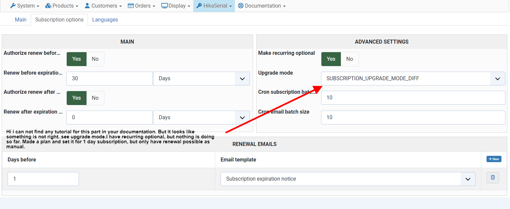The image size is (510, 209).
Task: Switch to the Main tab
Action: tap(20, 19)
